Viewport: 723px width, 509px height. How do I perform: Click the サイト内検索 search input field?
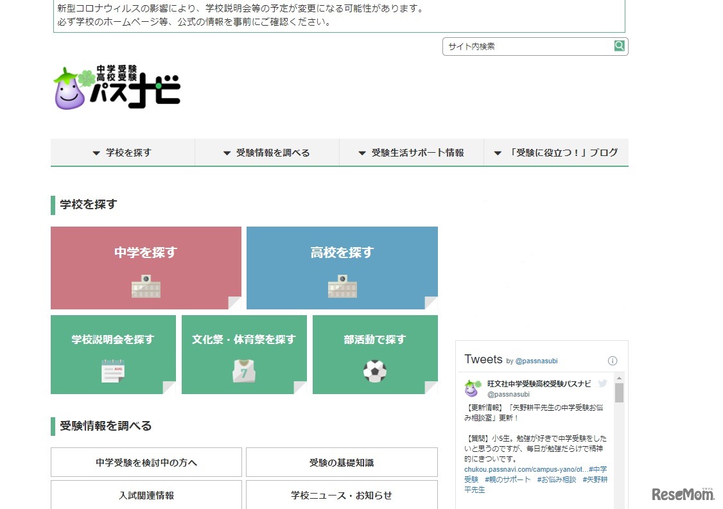click(x=528, y=46)
